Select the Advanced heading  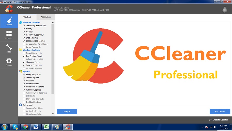[28, 105]
